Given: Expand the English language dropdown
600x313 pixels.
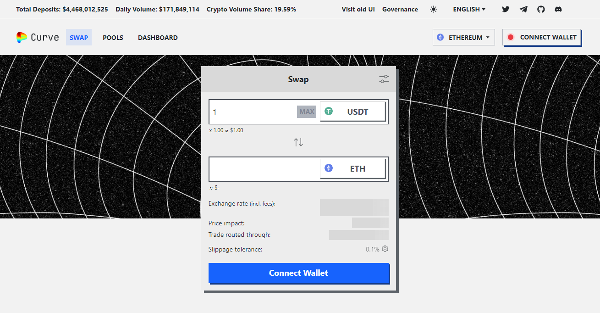Looking at the screenshot, I should [x=469, y=9].
